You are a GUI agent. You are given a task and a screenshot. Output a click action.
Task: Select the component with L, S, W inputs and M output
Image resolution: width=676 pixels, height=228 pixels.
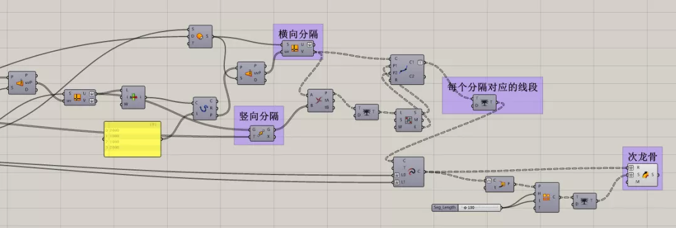pos(409,120)
